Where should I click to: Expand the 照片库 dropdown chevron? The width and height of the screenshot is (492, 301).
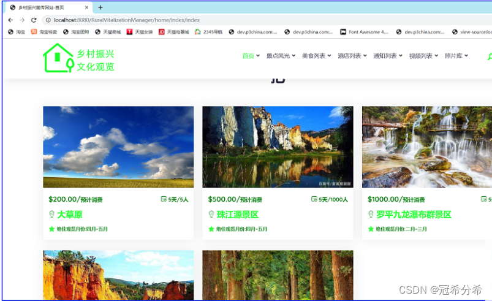(466, 56)
